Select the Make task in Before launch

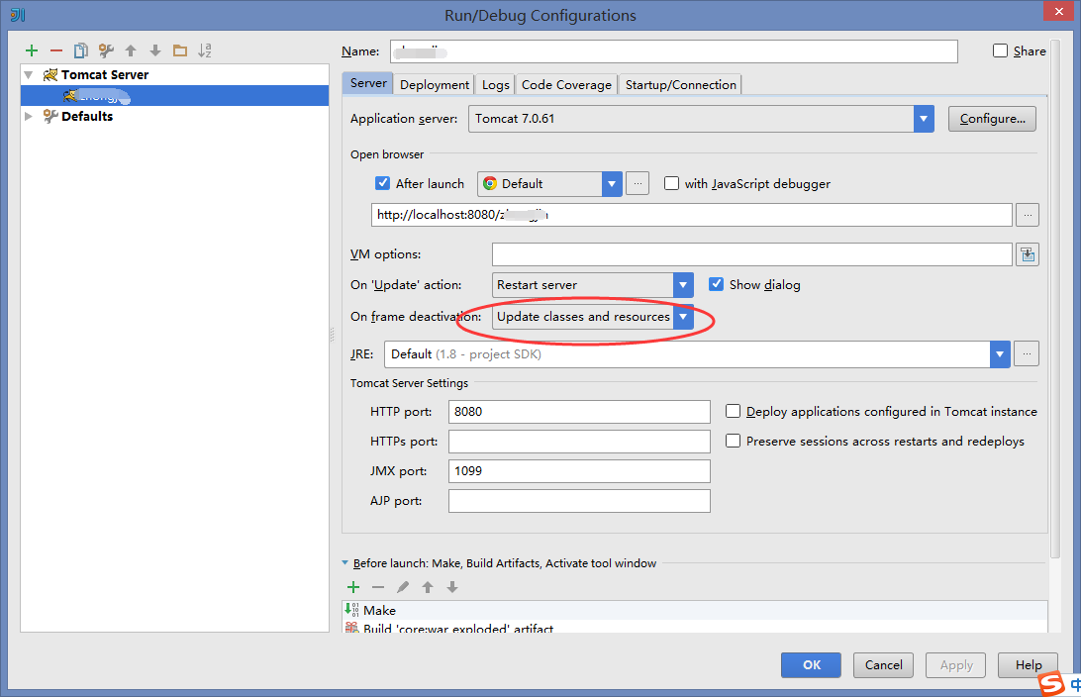point(695,610)
